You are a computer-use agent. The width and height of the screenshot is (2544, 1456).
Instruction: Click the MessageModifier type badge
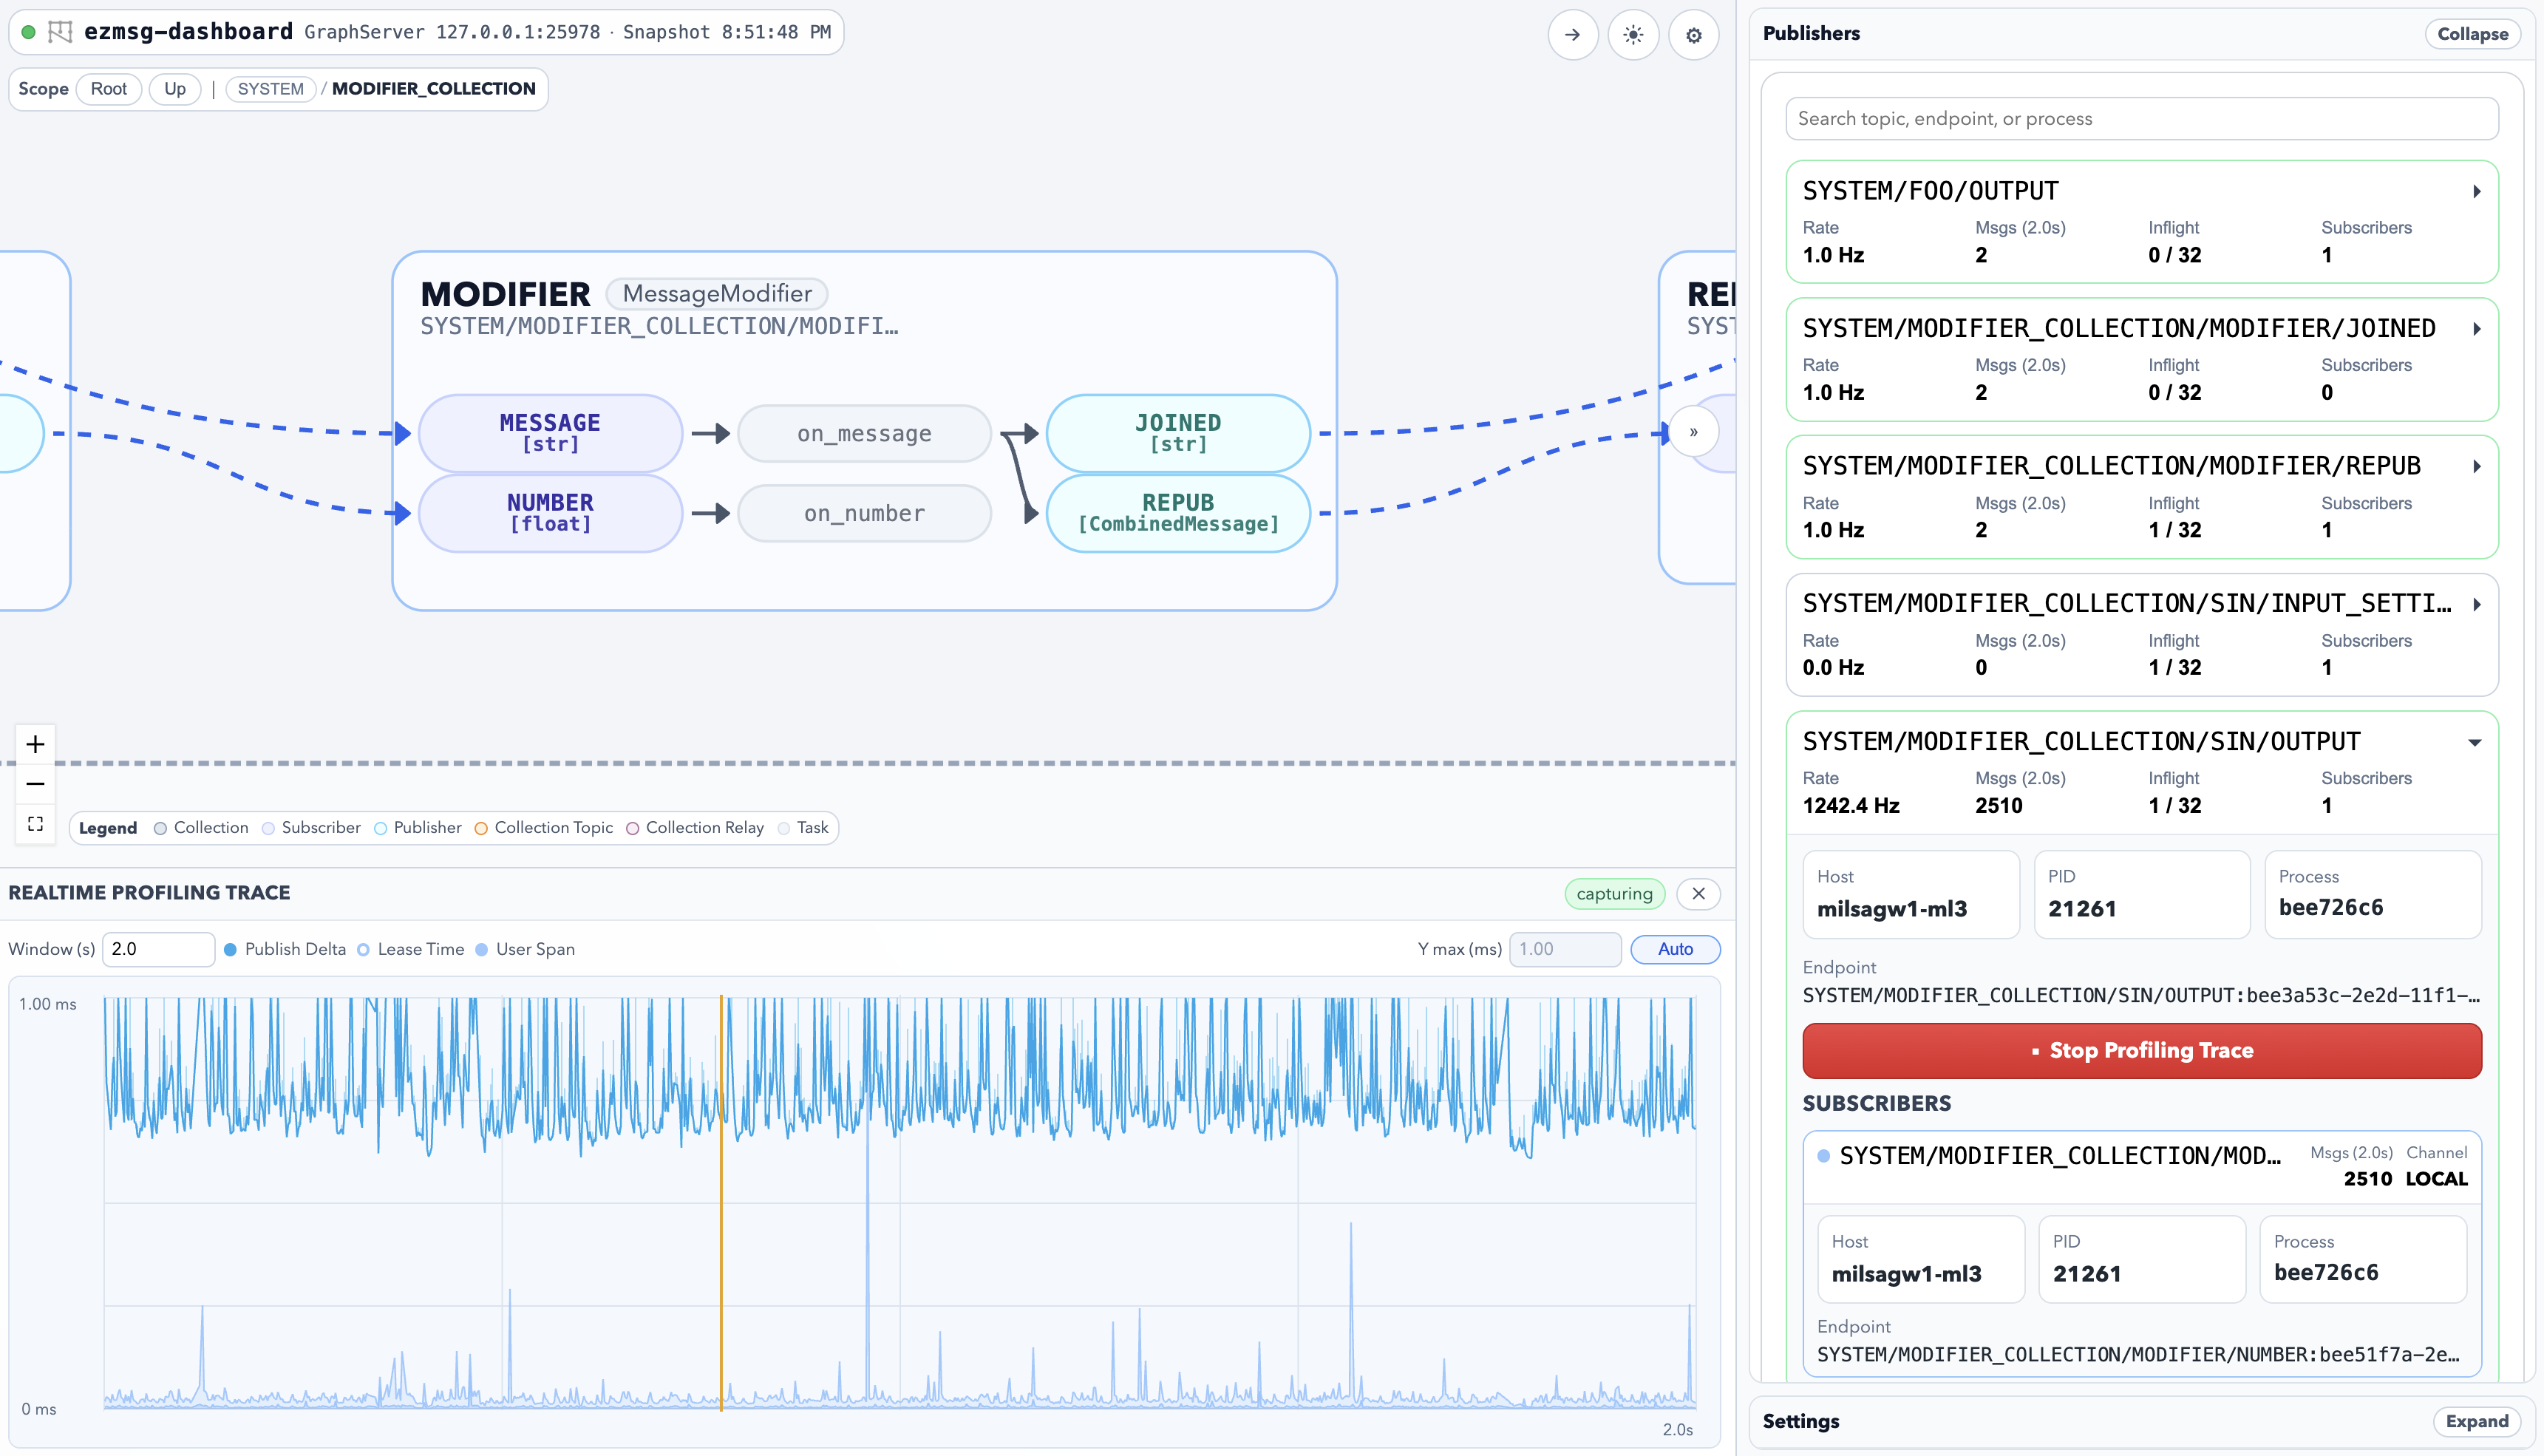(717, 293)
